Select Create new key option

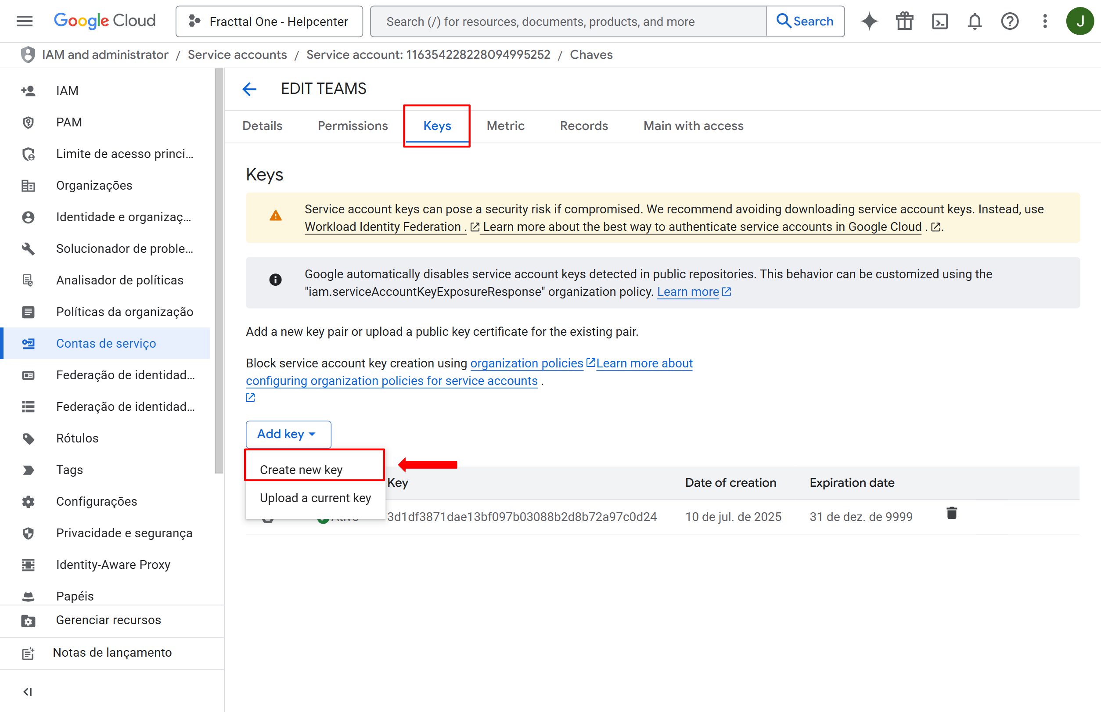coord(302,470)
